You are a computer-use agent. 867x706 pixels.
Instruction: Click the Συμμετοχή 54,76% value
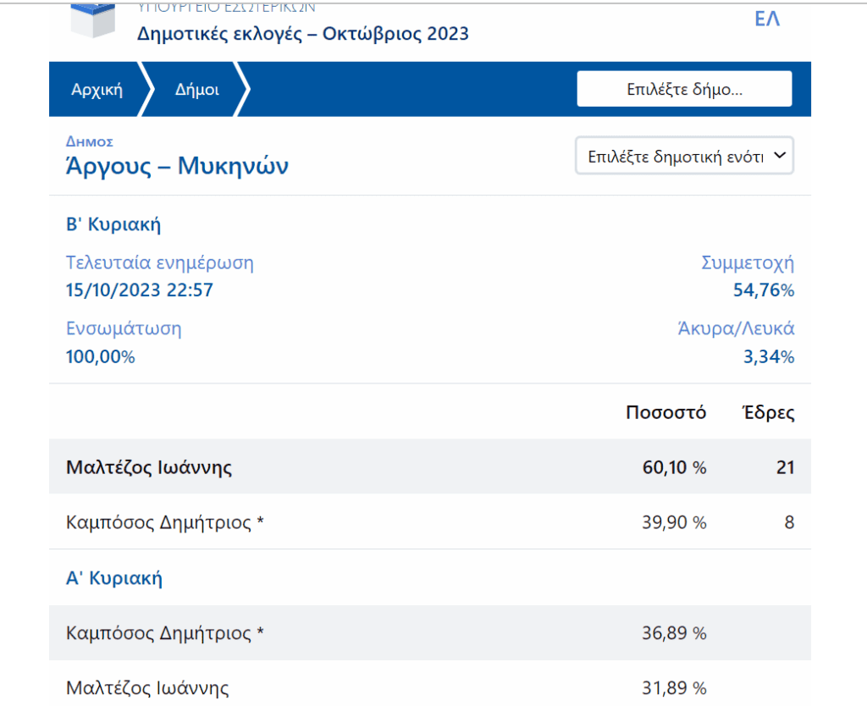tap(763, 291)
